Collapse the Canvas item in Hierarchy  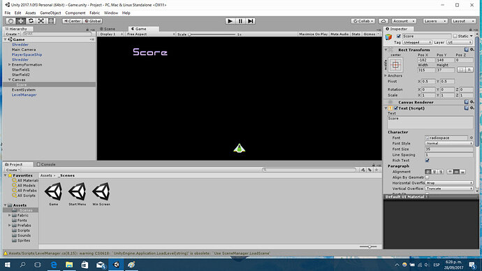[10, 80]
